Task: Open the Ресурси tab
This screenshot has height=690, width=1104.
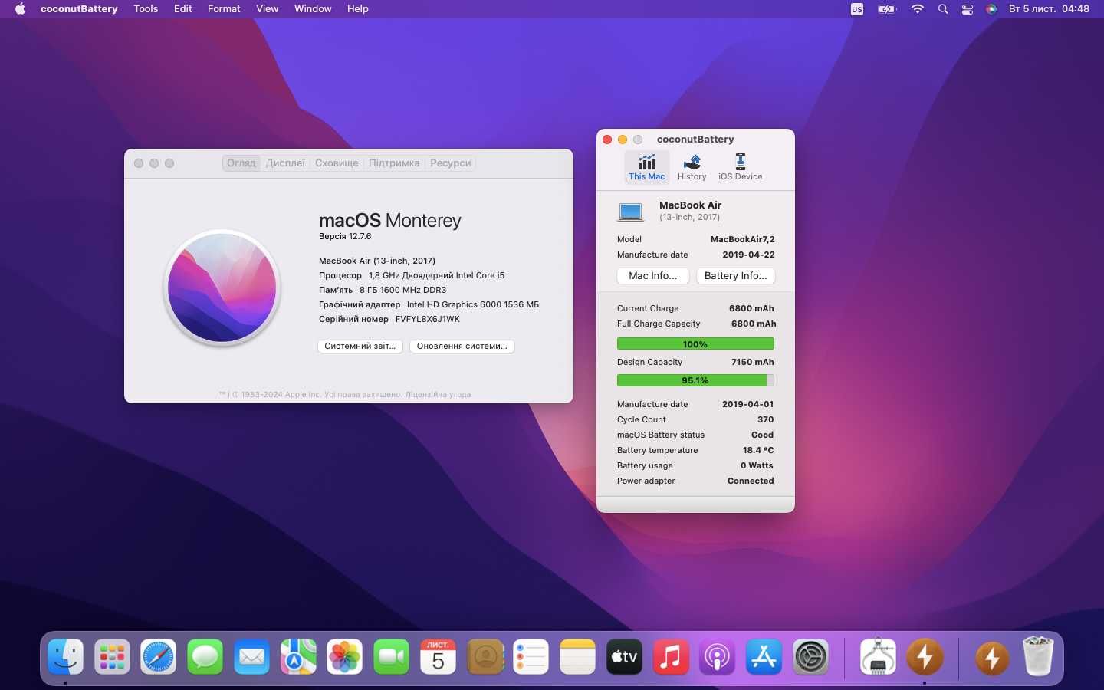Action: tap(450, 163)
